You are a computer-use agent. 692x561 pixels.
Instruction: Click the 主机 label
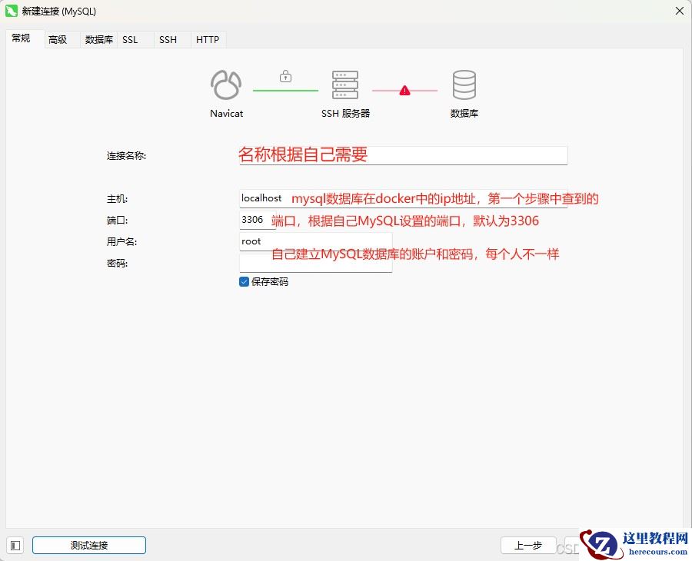pos(117,199)
